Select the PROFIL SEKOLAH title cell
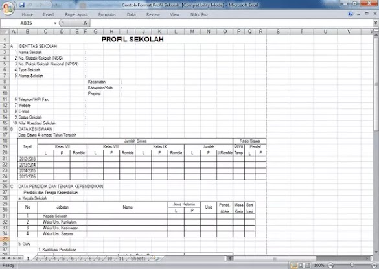The image size is (379, 269). pyautogui.click(x=132, y=39)
